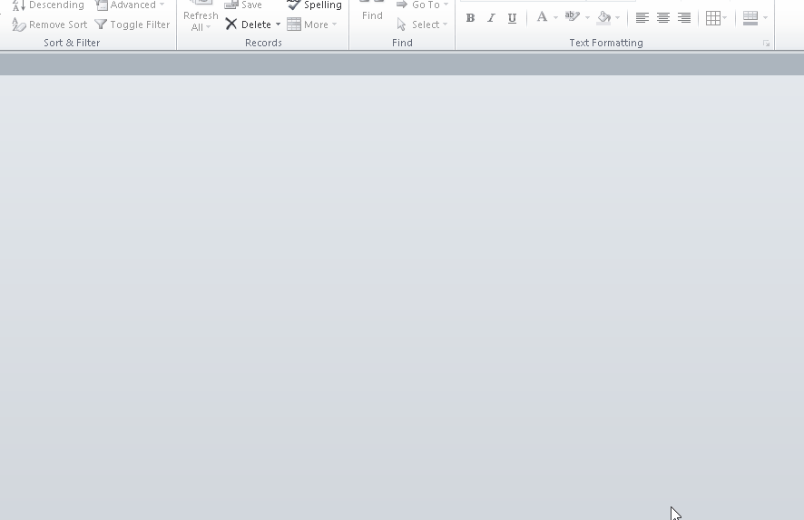Open the background fill color bucket
804x520 pixels.
(x=604, y=18)
